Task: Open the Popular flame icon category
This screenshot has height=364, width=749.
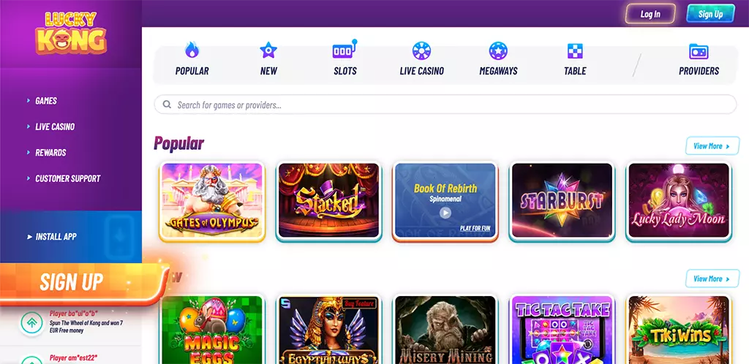Action: pos(192,50)
